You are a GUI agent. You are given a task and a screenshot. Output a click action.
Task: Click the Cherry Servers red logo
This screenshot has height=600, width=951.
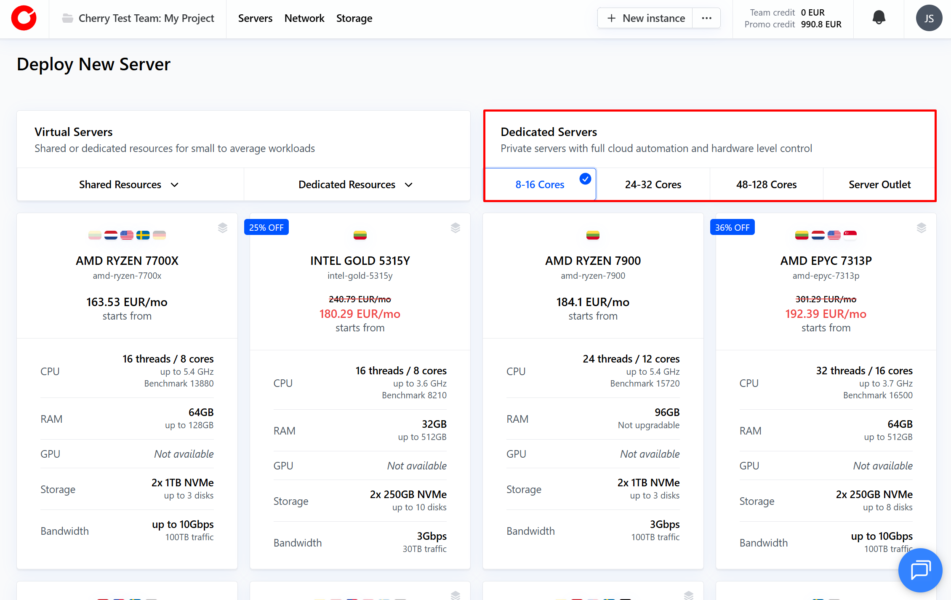coord(24,18)
